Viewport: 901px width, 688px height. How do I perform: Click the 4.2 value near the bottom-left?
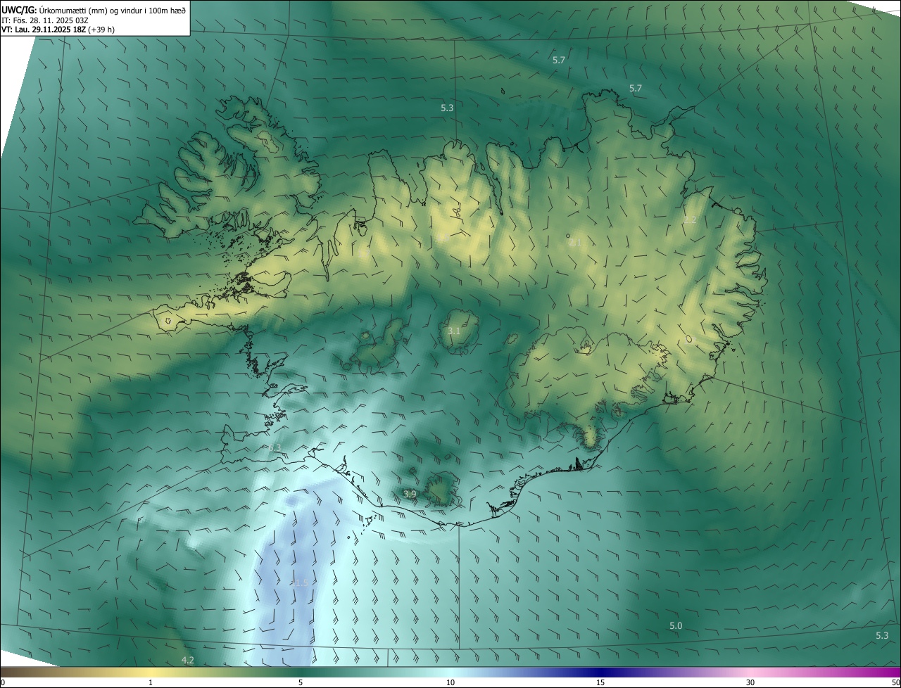[x=188, y=659]
